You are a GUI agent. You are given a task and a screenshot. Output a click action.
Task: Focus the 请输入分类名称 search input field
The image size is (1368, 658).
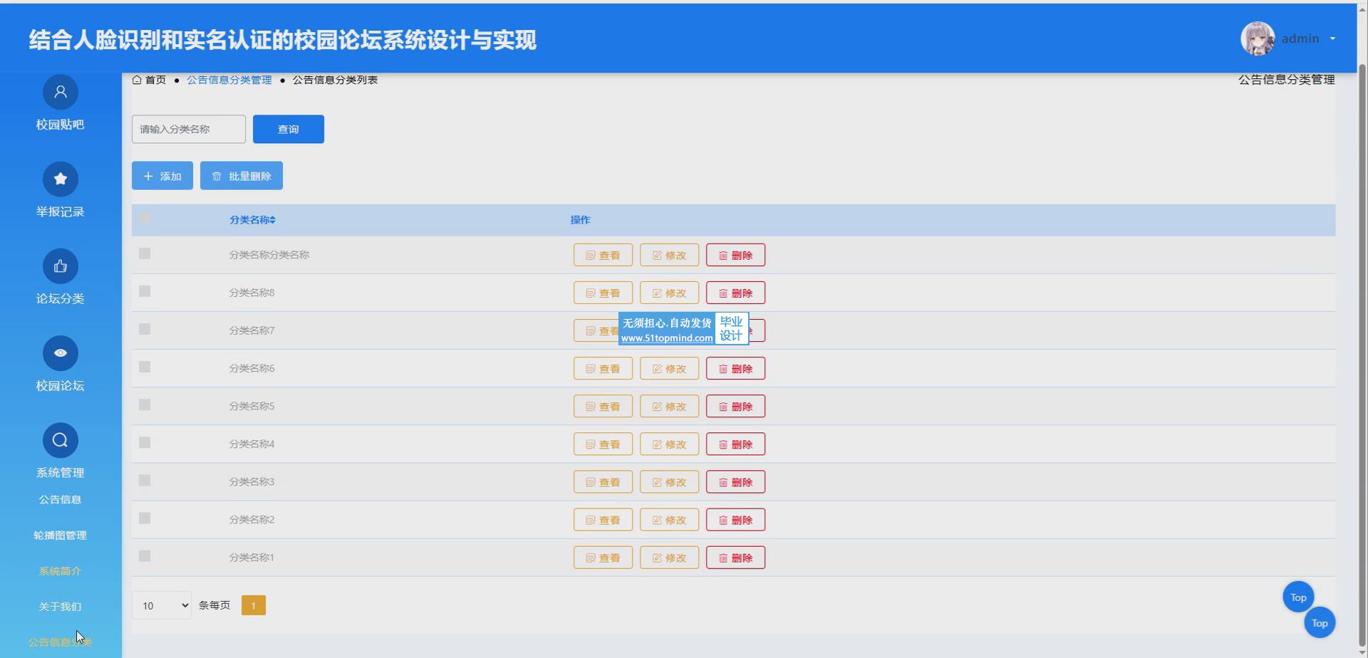tap(189, 129)
